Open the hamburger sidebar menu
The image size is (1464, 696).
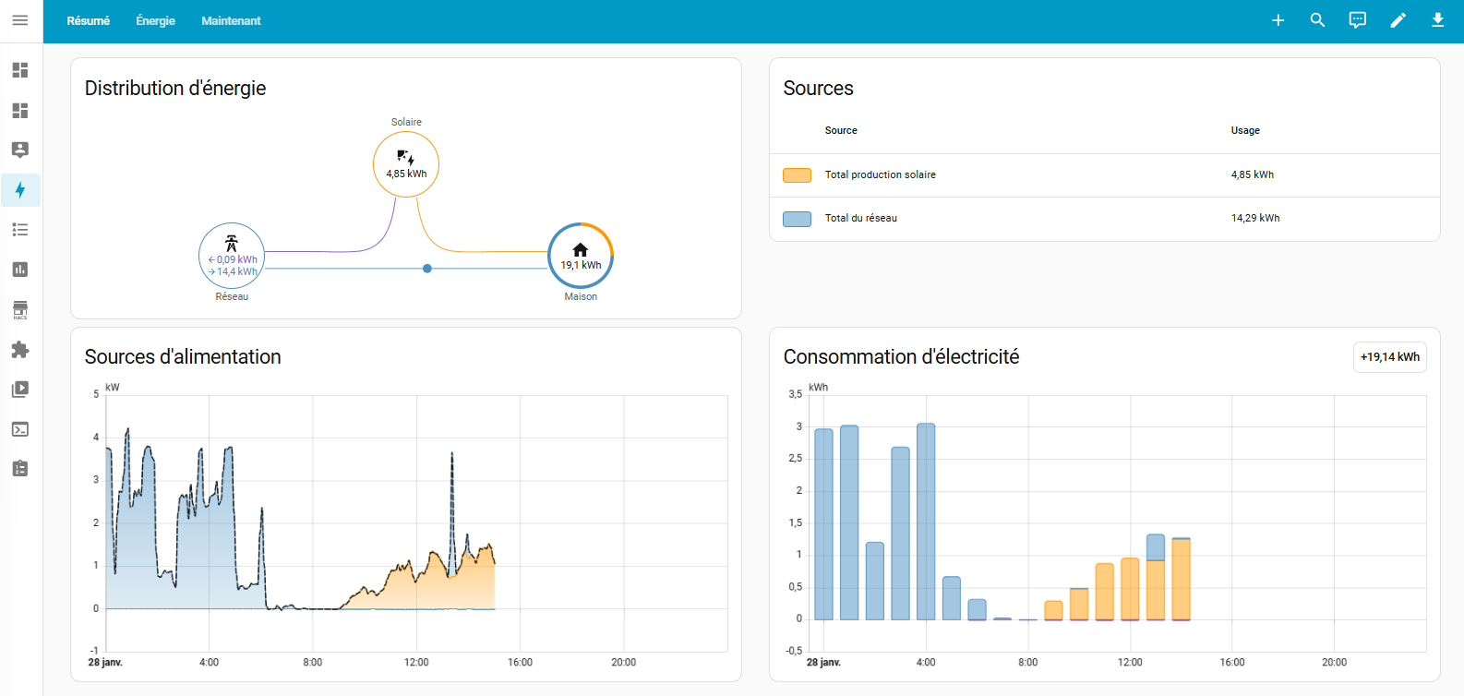click(20, 20)
